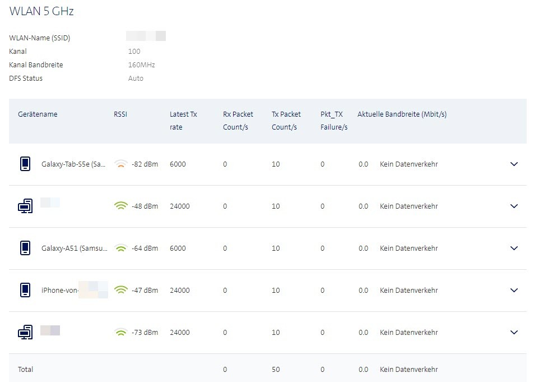The width and height of the screenshot is (534, 382).
Task: Click the orange weak signal icon at -82 dBm
Action: click(120, 164)
